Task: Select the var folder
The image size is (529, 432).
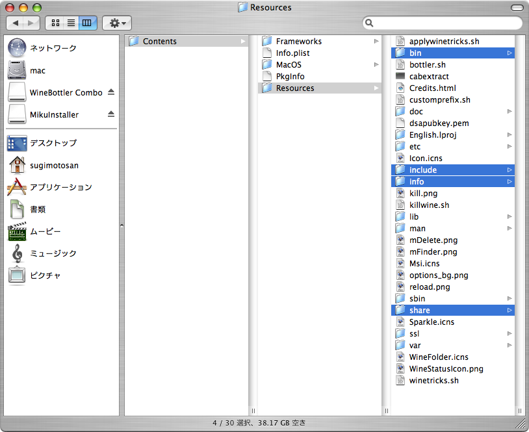Action: point(453,346)
